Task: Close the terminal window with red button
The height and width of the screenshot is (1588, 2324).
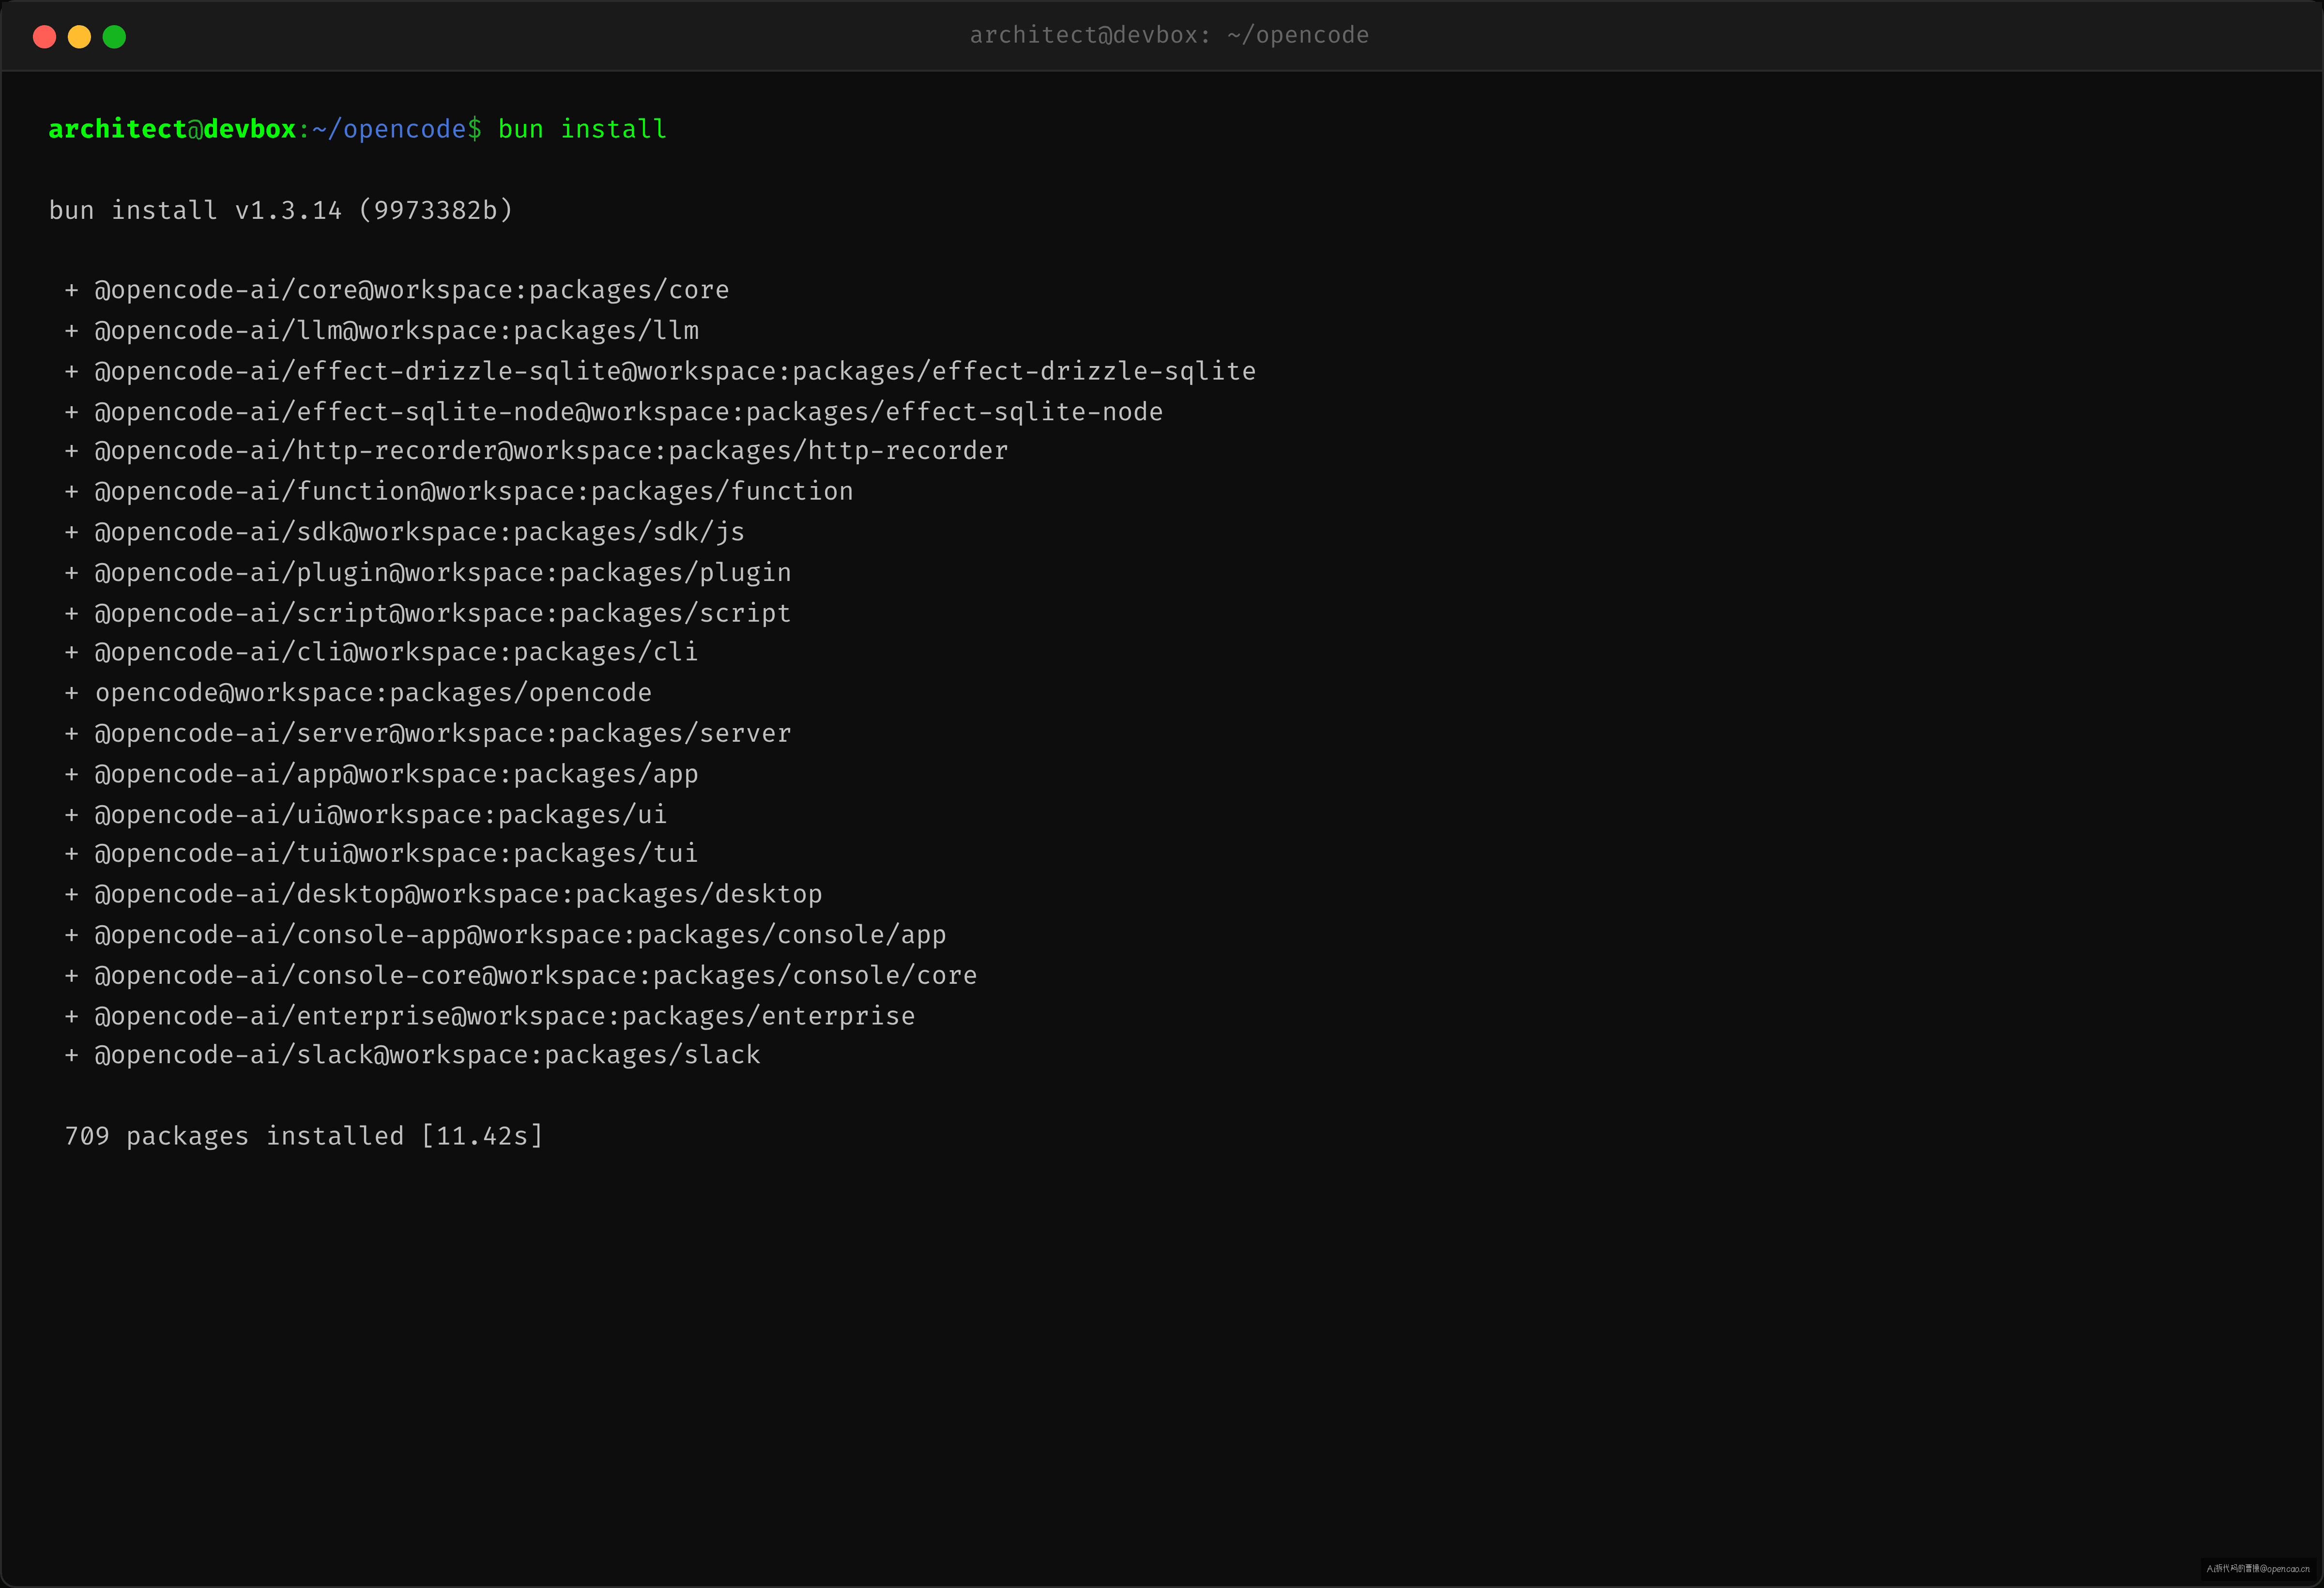Action: [44, 37]
